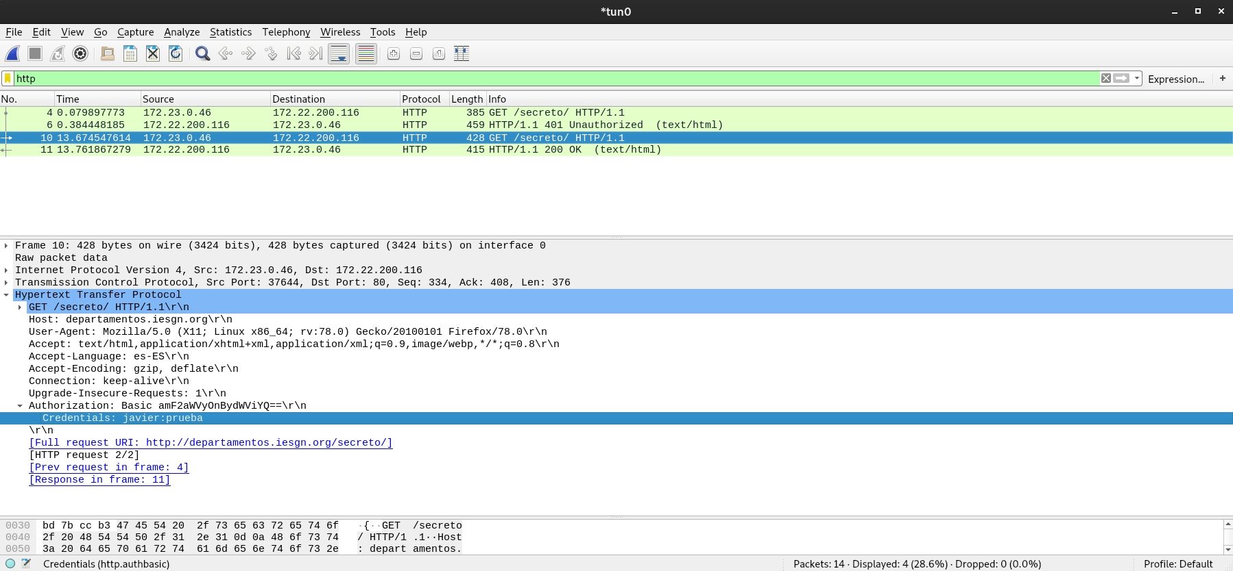Jump to the last packet

(x=316, y=53)
